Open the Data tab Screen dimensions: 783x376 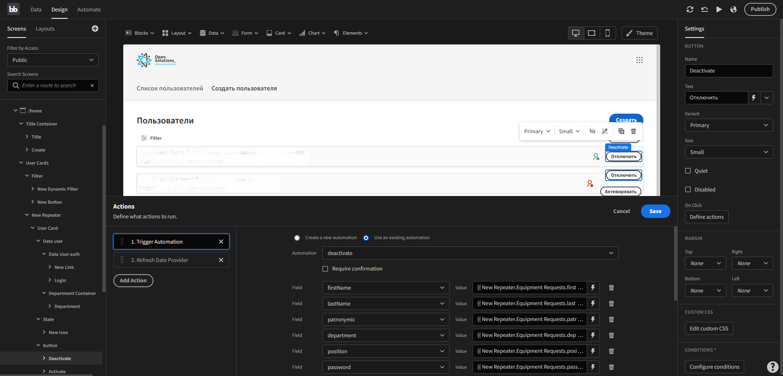click(x=36, y=9)
